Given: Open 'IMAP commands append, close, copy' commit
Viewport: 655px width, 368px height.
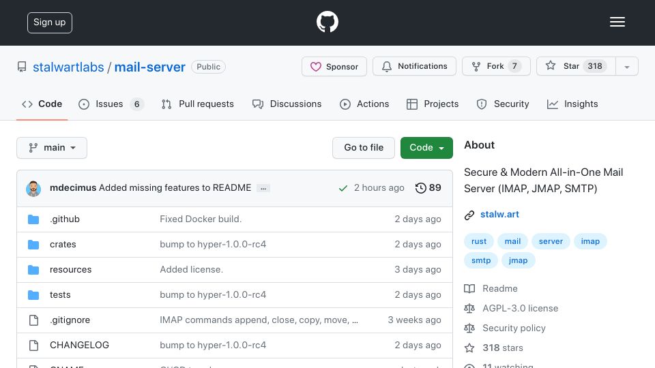Looking at the screenshot, I should pos(259,320).
